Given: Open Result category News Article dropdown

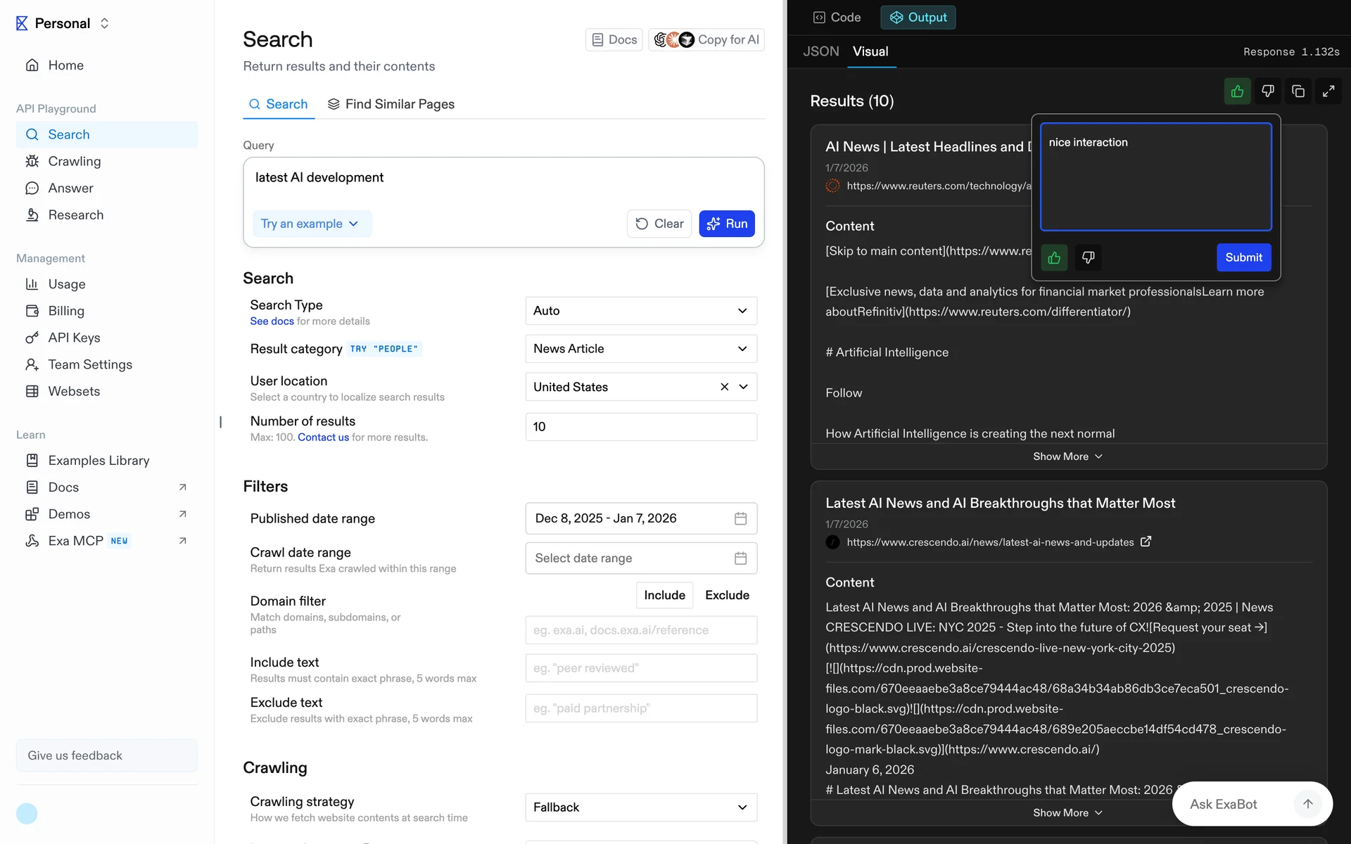Looking at the screenshot, I should point(640,349).
